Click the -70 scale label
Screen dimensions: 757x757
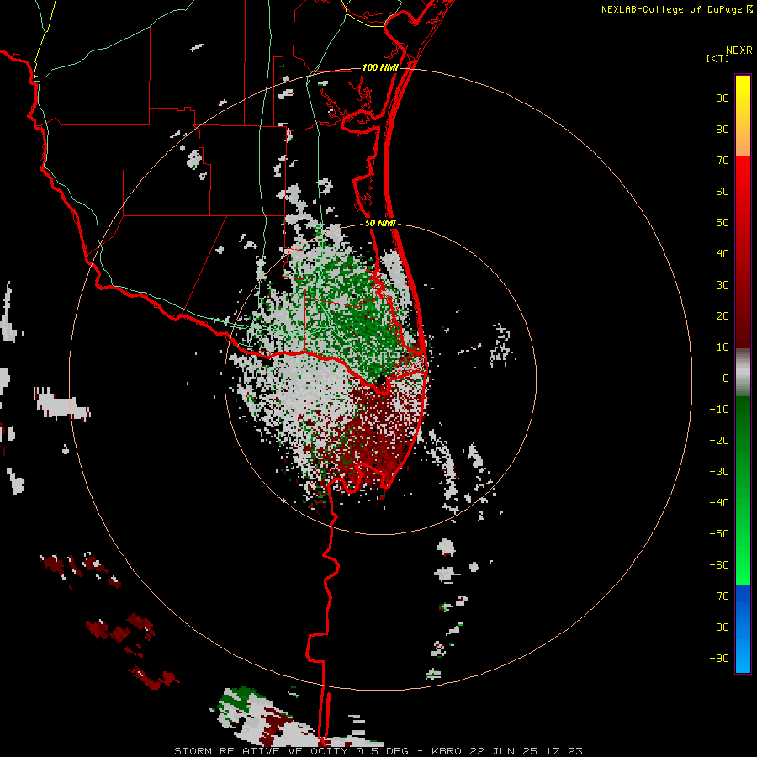pos(719,596)
